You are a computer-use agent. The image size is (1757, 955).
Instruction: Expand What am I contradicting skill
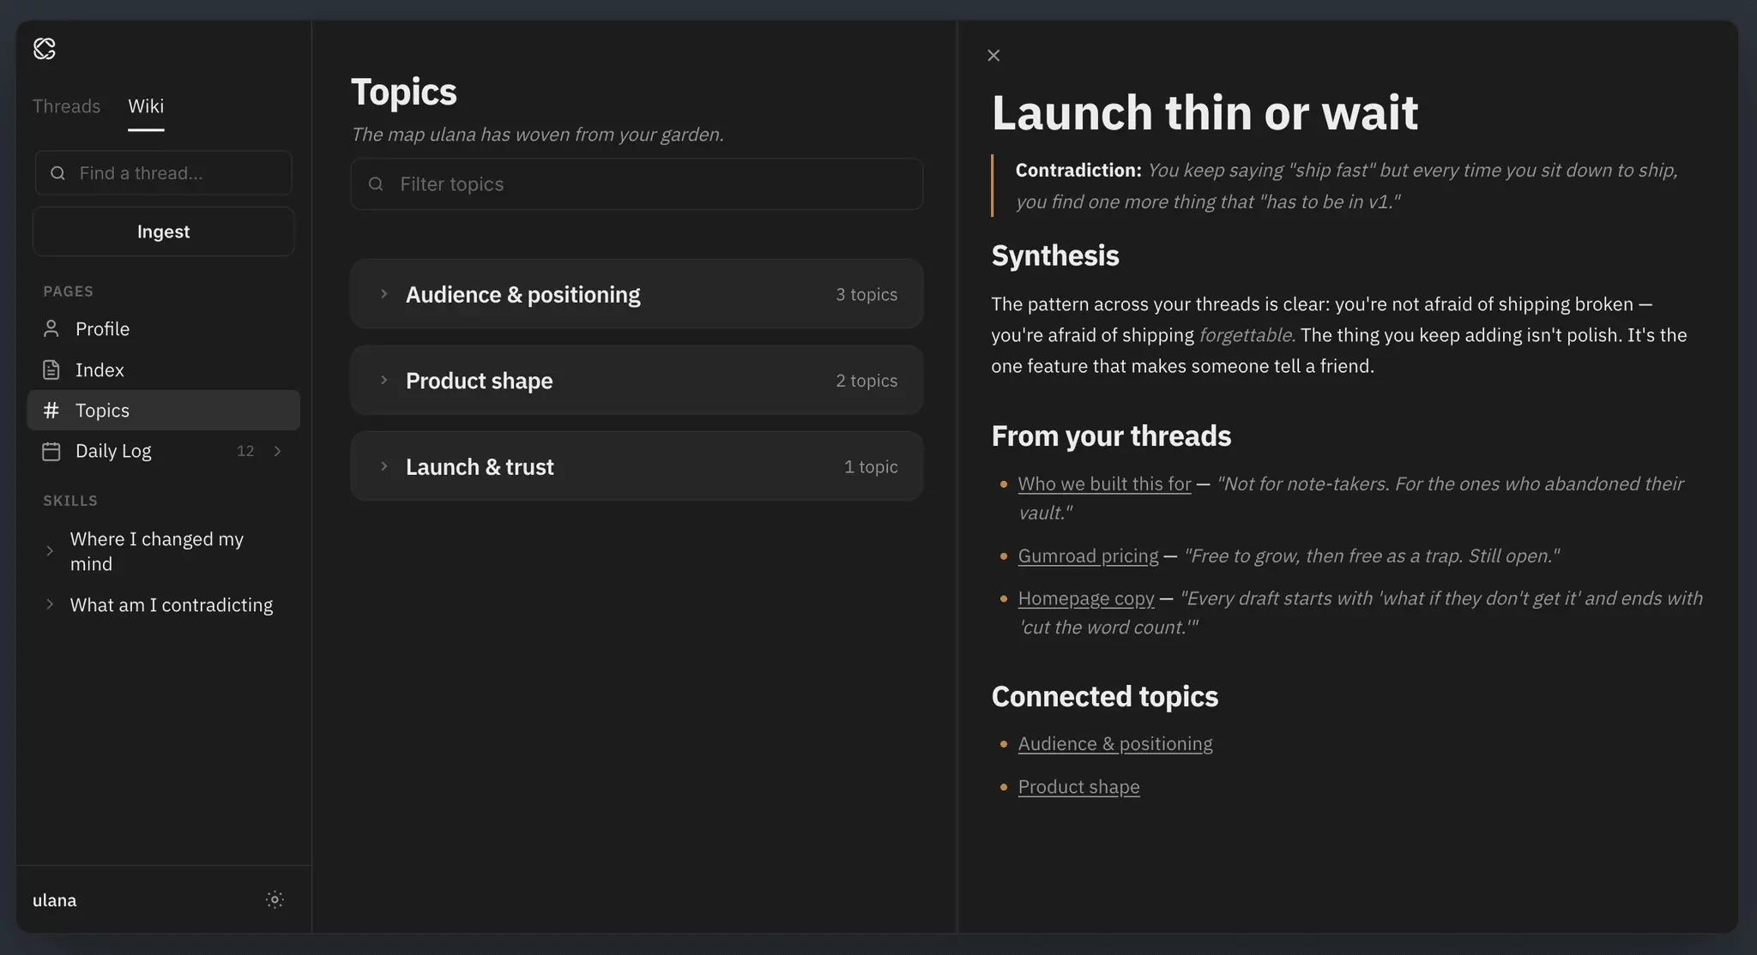[50, 604]
